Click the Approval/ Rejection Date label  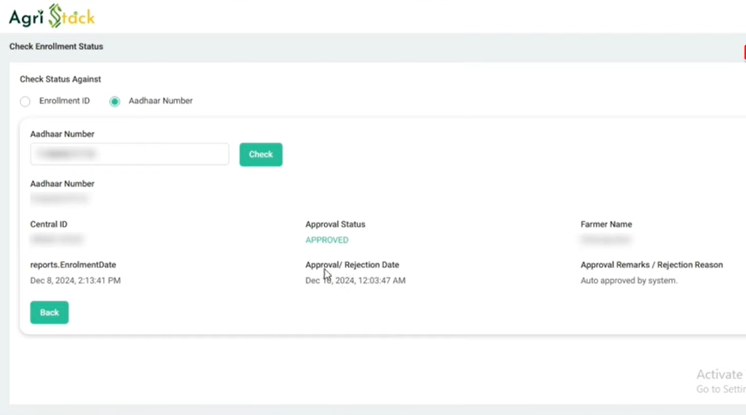click(x=352, y=265)
